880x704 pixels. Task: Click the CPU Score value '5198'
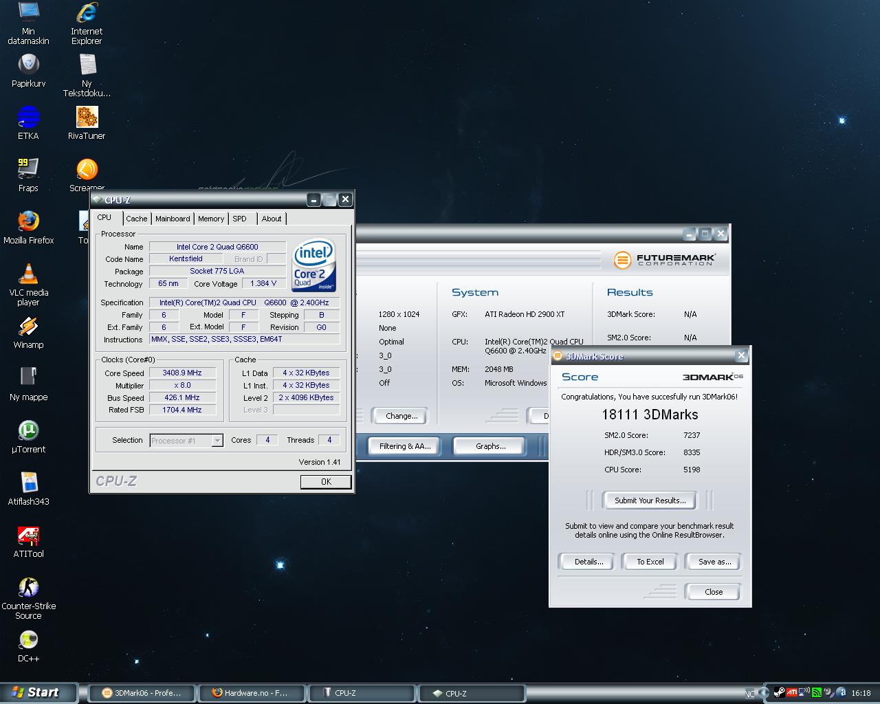pyautogui.click(x=692, y=470)
